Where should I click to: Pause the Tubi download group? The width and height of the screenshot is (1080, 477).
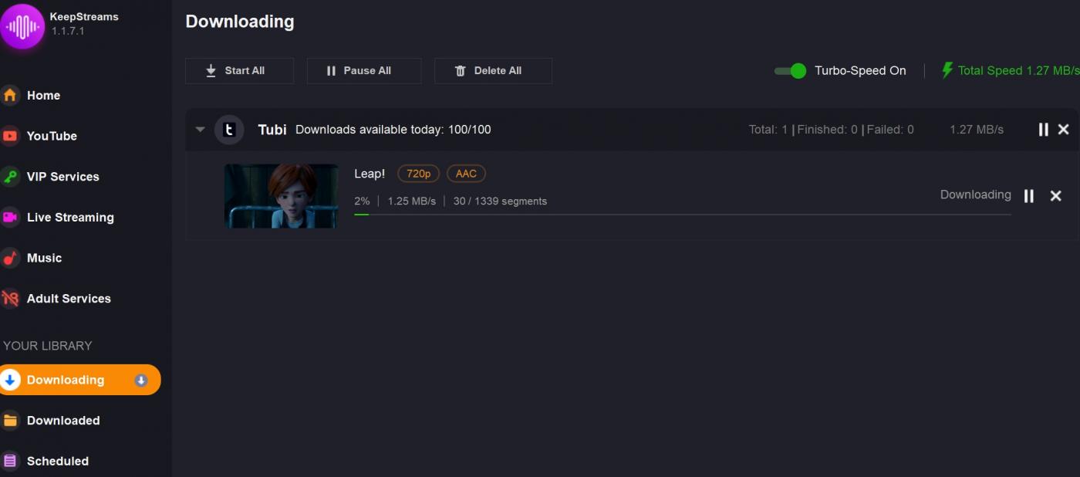[x=1043, y=130]
